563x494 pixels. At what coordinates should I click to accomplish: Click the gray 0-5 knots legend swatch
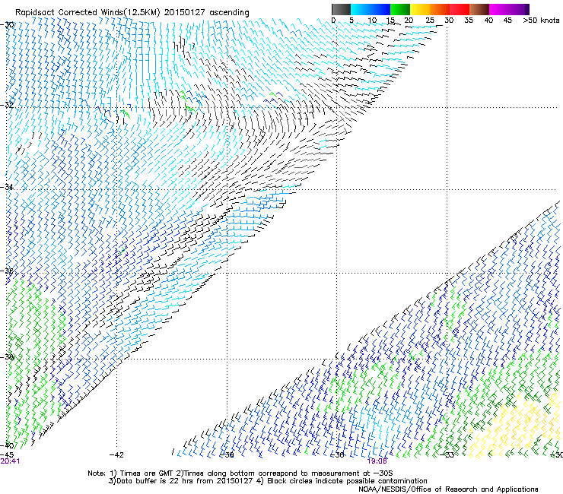pos(341,9)
